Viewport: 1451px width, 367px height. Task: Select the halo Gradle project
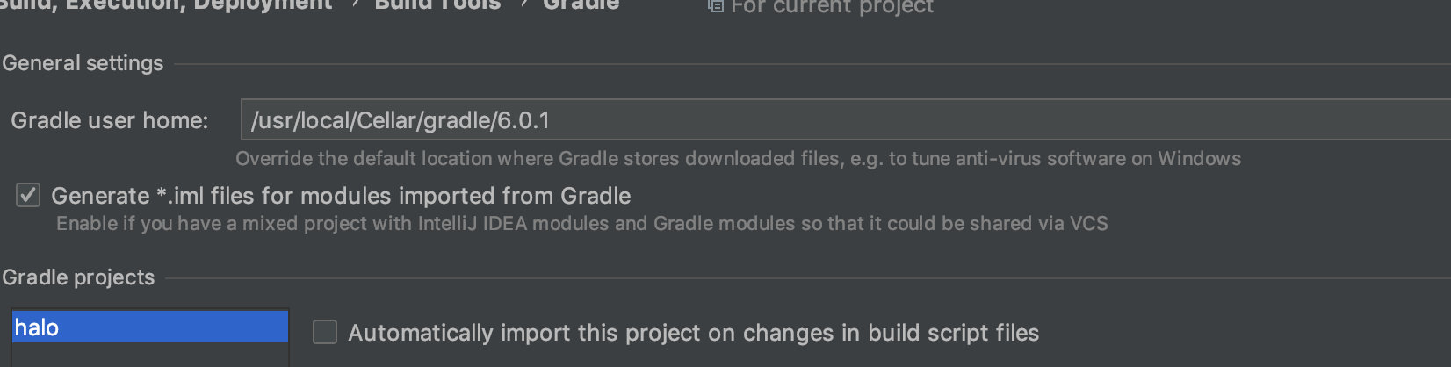pyautogui.click(x=150, y=327)
